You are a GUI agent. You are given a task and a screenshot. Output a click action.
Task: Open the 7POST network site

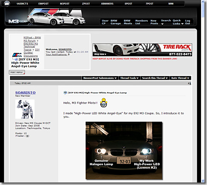(x=149, y=4)
